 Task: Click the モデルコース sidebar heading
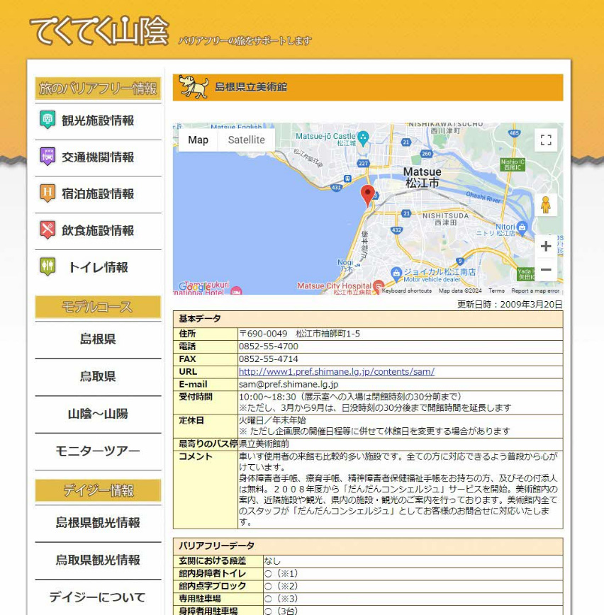coord(98,307)
